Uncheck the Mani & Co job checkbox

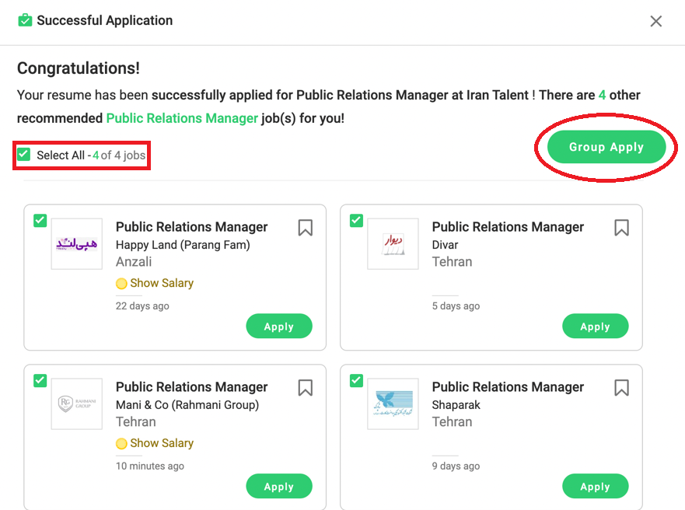[x=40, y=381]
